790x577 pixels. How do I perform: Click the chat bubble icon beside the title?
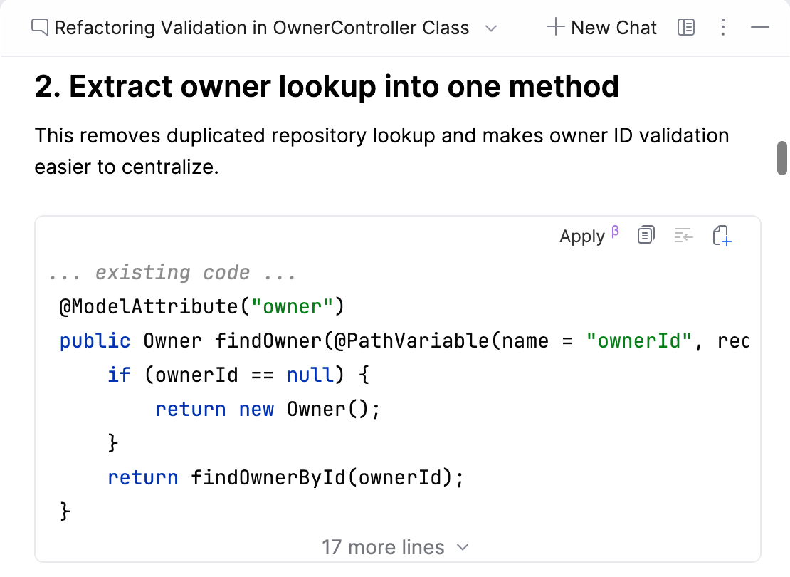point(40,27)
